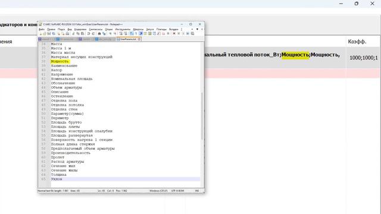Click the vertical scrollbar in Notepad++ editor
The image size is (381, 214).
(x=202, y=116)
